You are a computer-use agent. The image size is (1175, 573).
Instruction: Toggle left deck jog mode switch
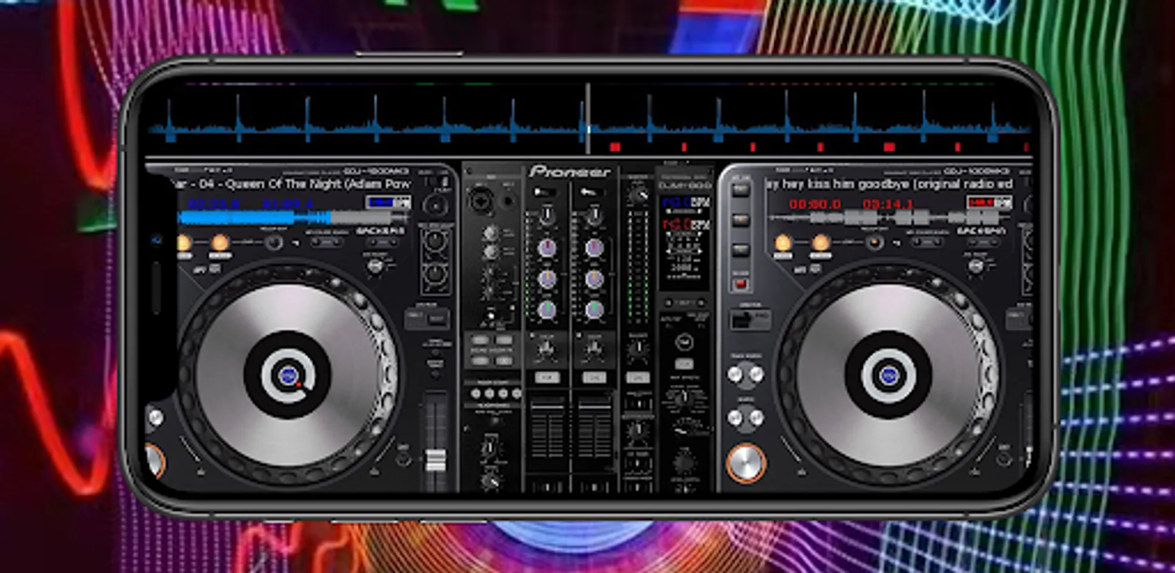[427, 318]
